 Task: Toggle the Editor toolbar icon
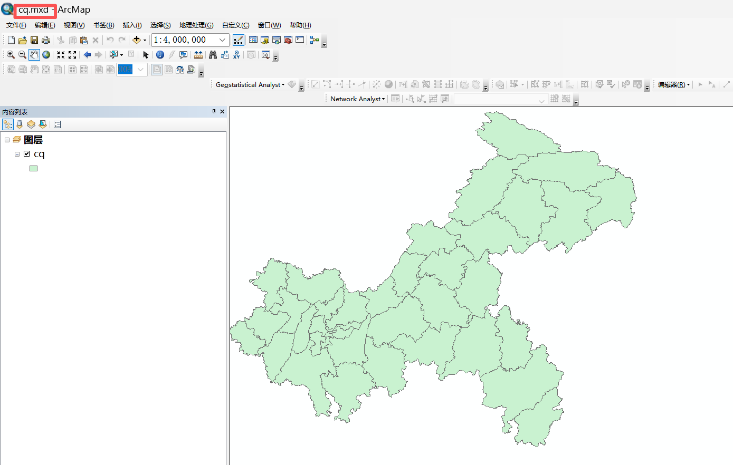point(239,40)
